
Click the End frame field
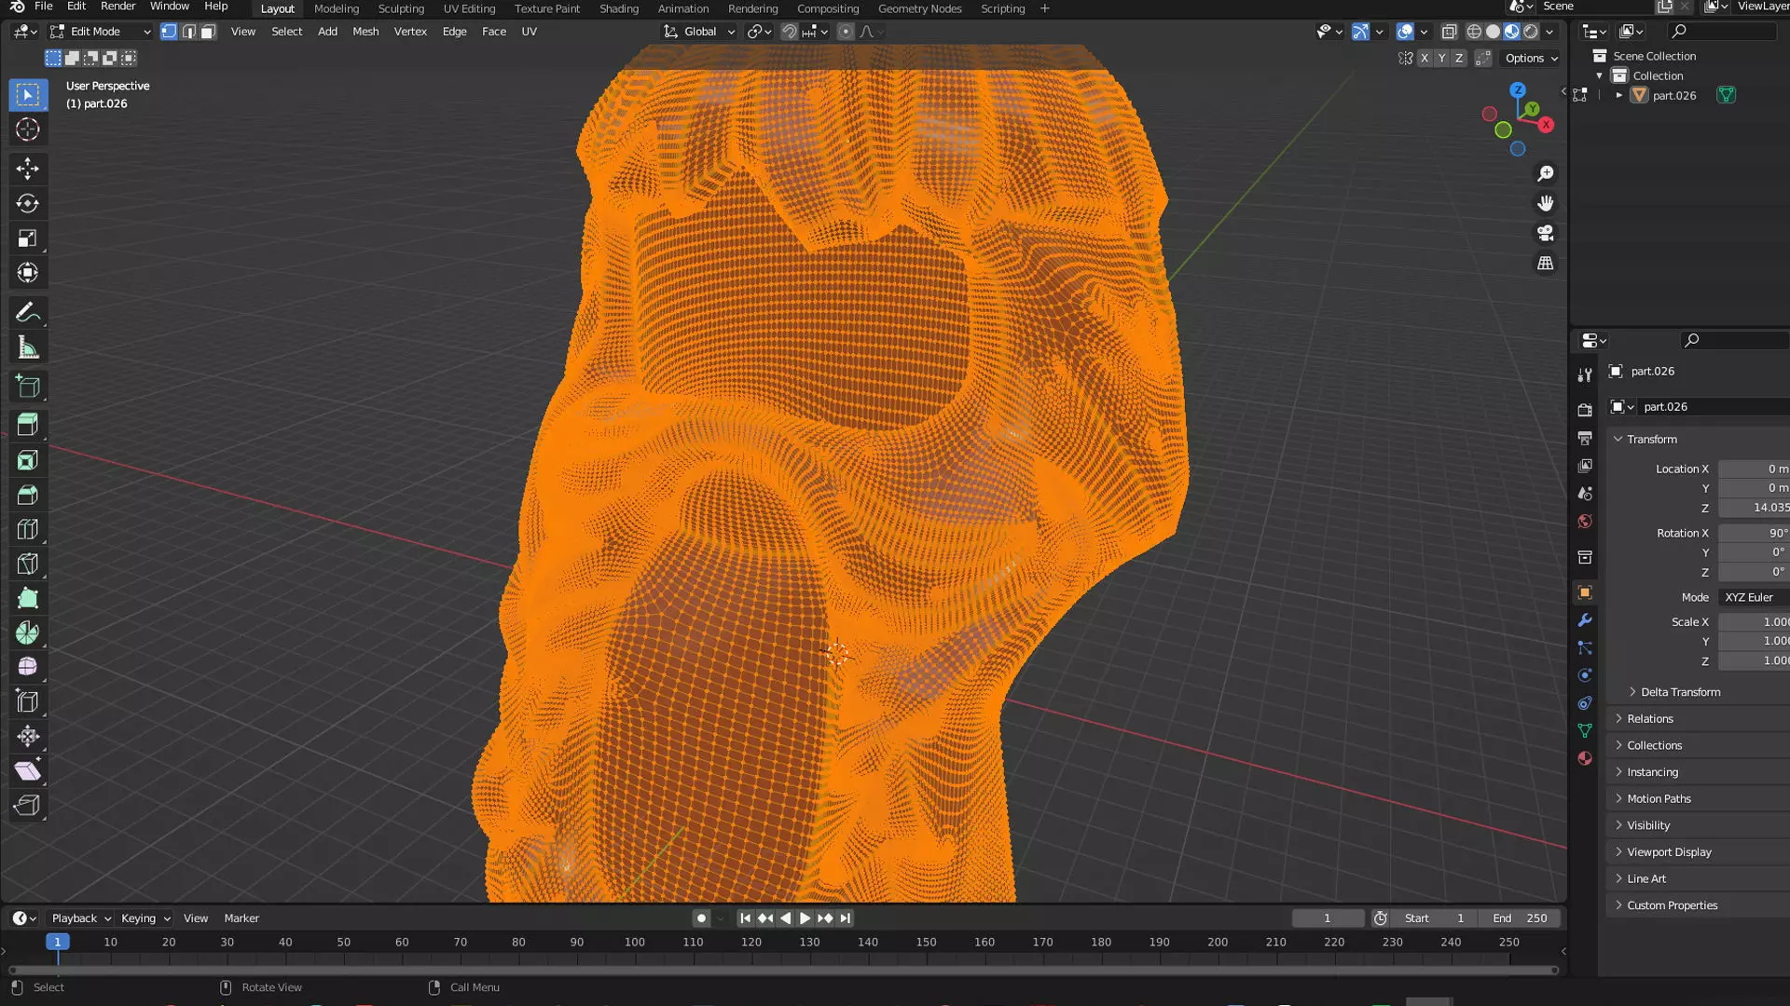1520,918
